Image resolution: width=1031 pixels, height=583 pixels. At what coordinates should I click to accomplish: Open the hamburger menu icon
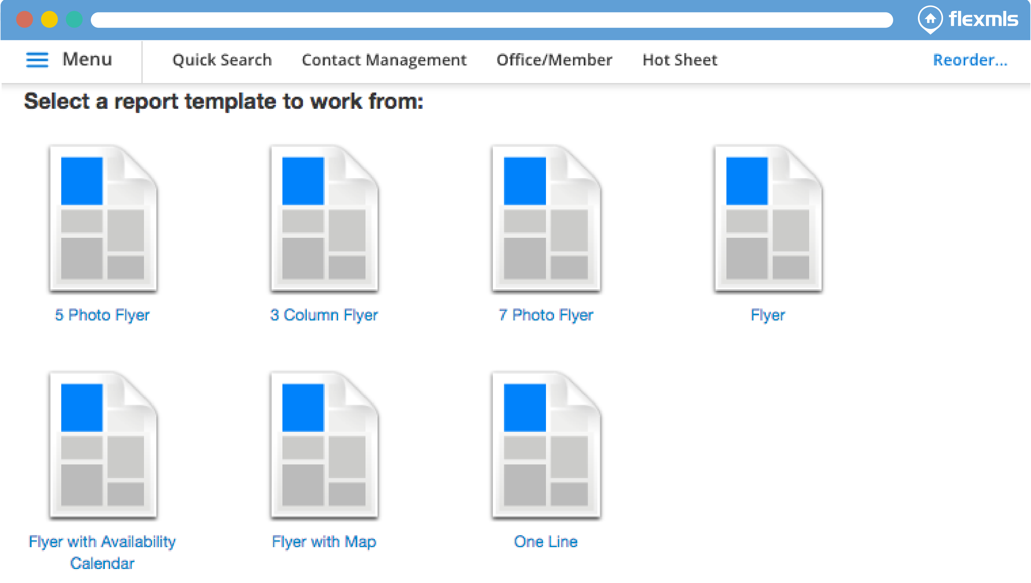tap(37, 60)
